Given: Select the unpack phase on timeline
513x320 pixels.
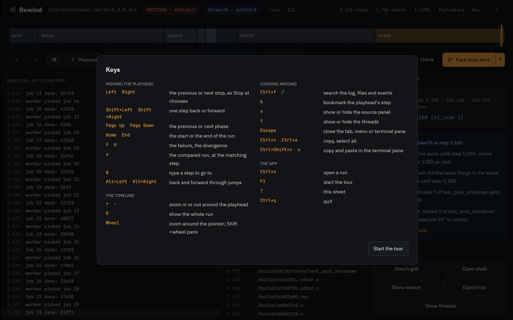Looking at the screenshot, I should pyautogui.click(x=180, y=36).
